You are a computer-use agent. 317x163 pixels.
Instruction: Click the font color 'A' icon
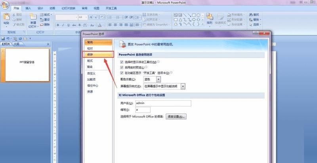(100, 25)
